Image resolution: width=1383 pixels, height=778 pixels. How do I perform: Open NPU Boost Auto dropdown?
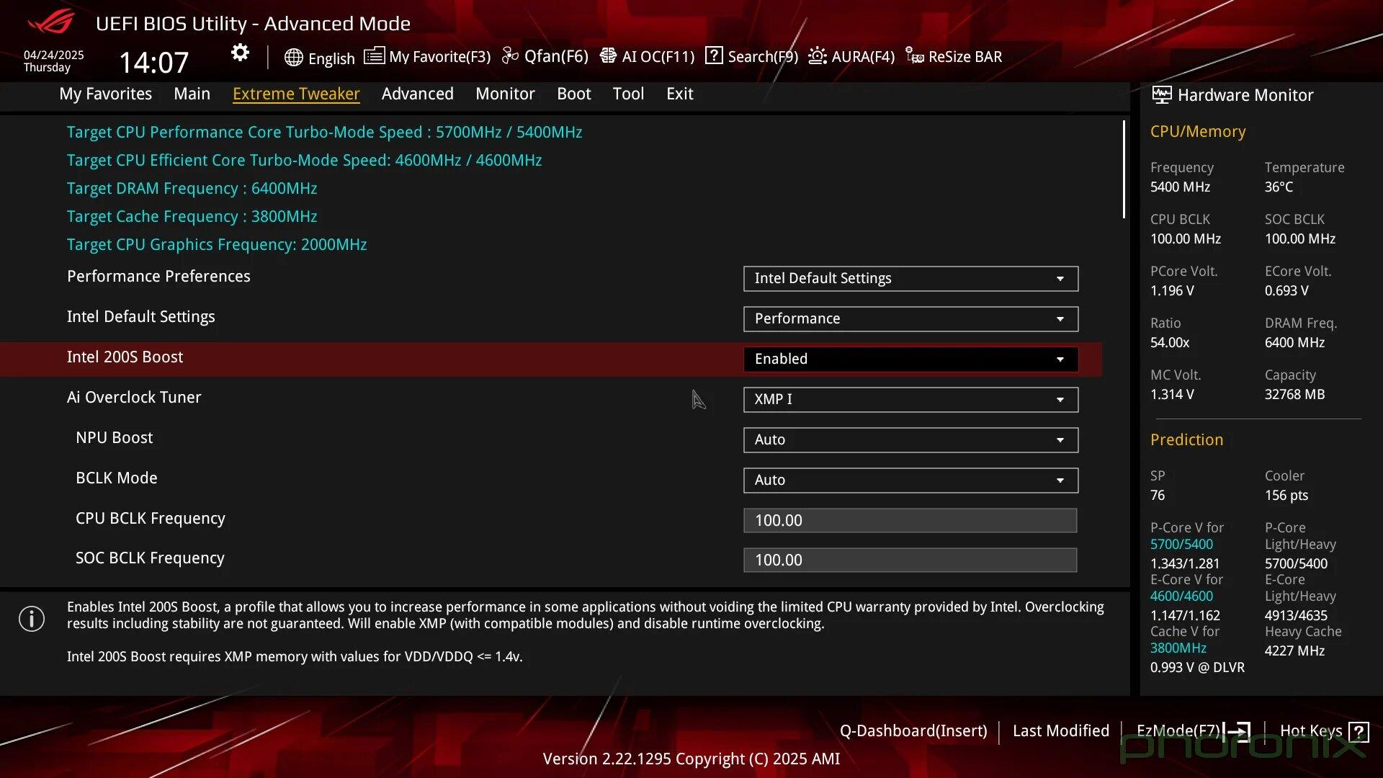click(x=910, y=439)
